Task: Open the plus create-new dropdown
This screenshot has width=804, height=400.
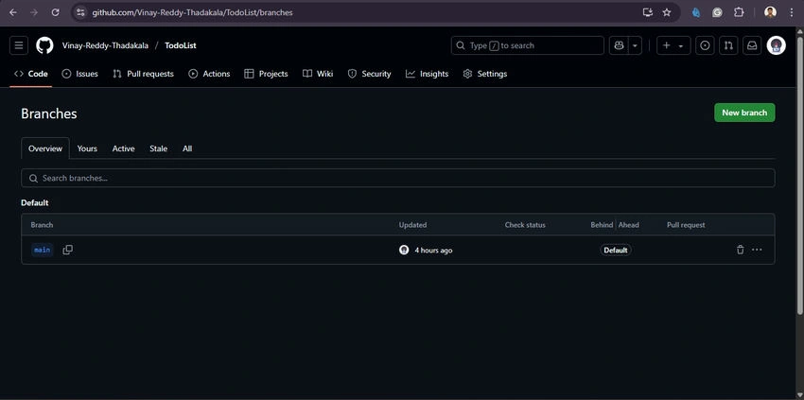Action: [x=673, y=45]
